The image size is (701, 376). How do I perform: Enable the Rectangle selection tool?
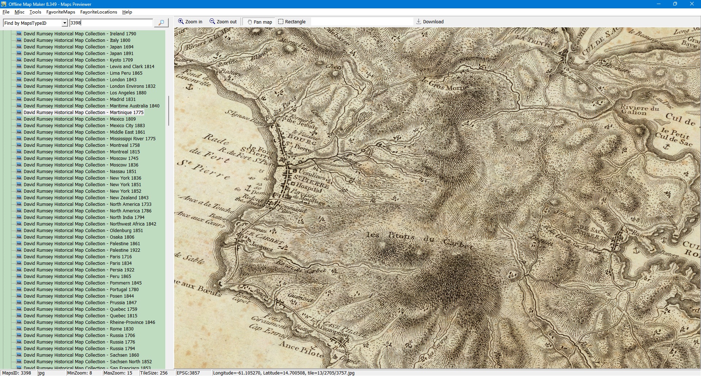point(292,22)
